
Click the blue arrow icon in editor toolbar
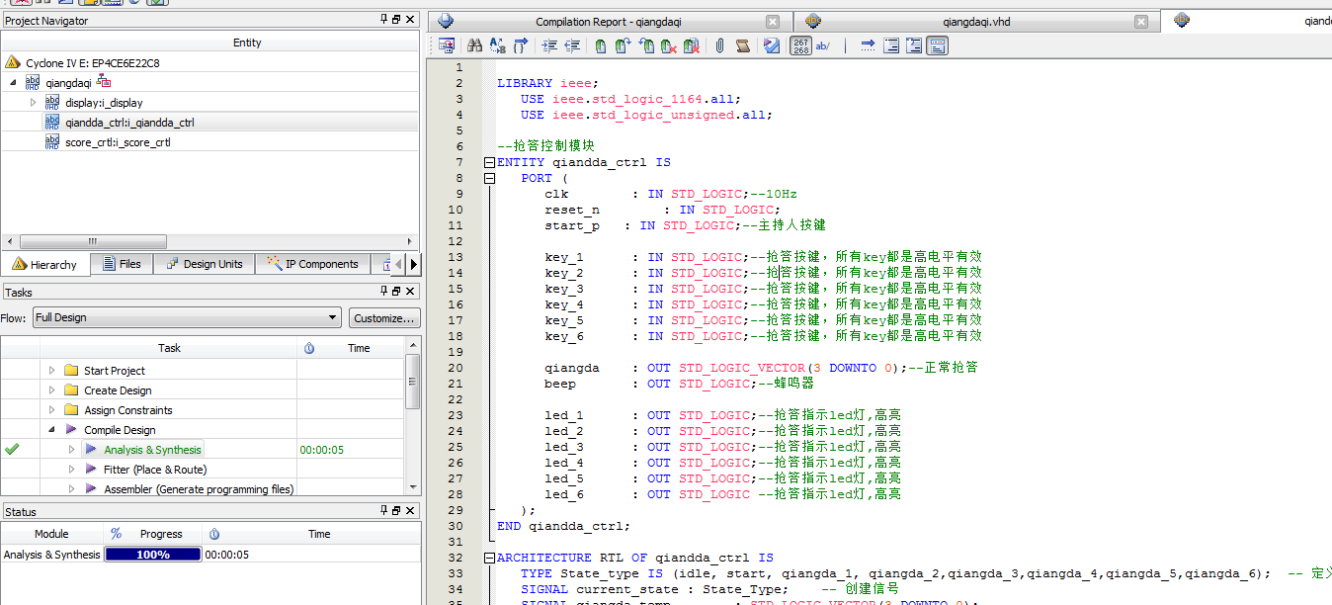tap(868, 45)
